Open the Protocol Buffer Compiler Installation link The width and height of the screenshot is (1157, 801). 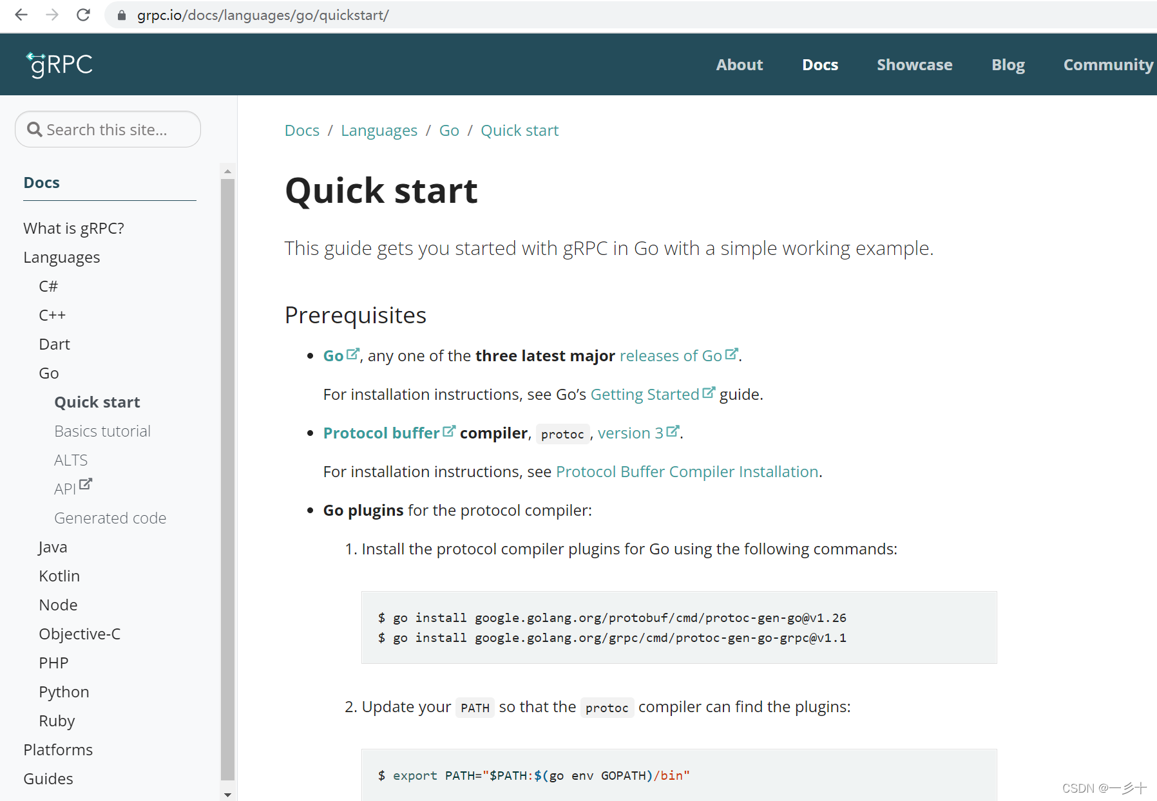click(x=687, y=471)
